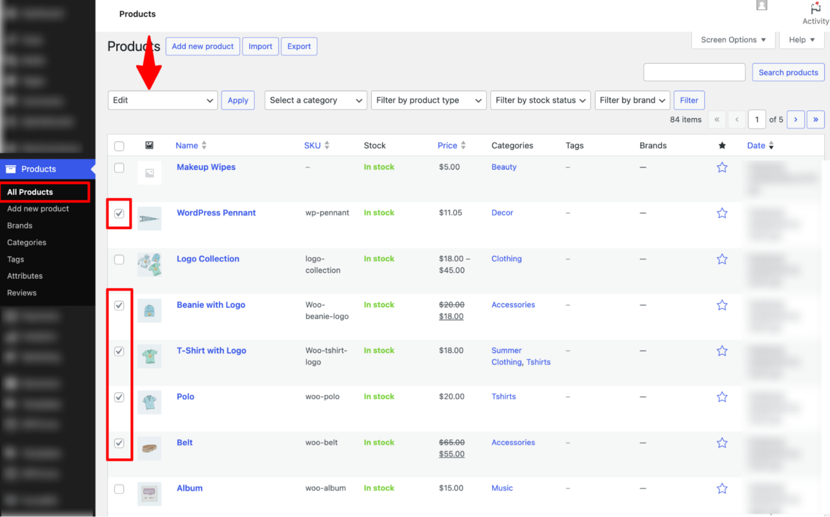This screenshot has width=830, height=517.
Task: Star the Makeup Wipes product as featured
Action: [x=722, y=167]
